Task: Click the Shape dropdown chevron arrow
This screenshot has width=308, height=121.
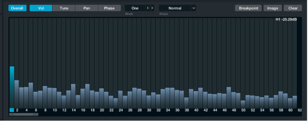Action: pyautogui.click(x=193, y=8)
